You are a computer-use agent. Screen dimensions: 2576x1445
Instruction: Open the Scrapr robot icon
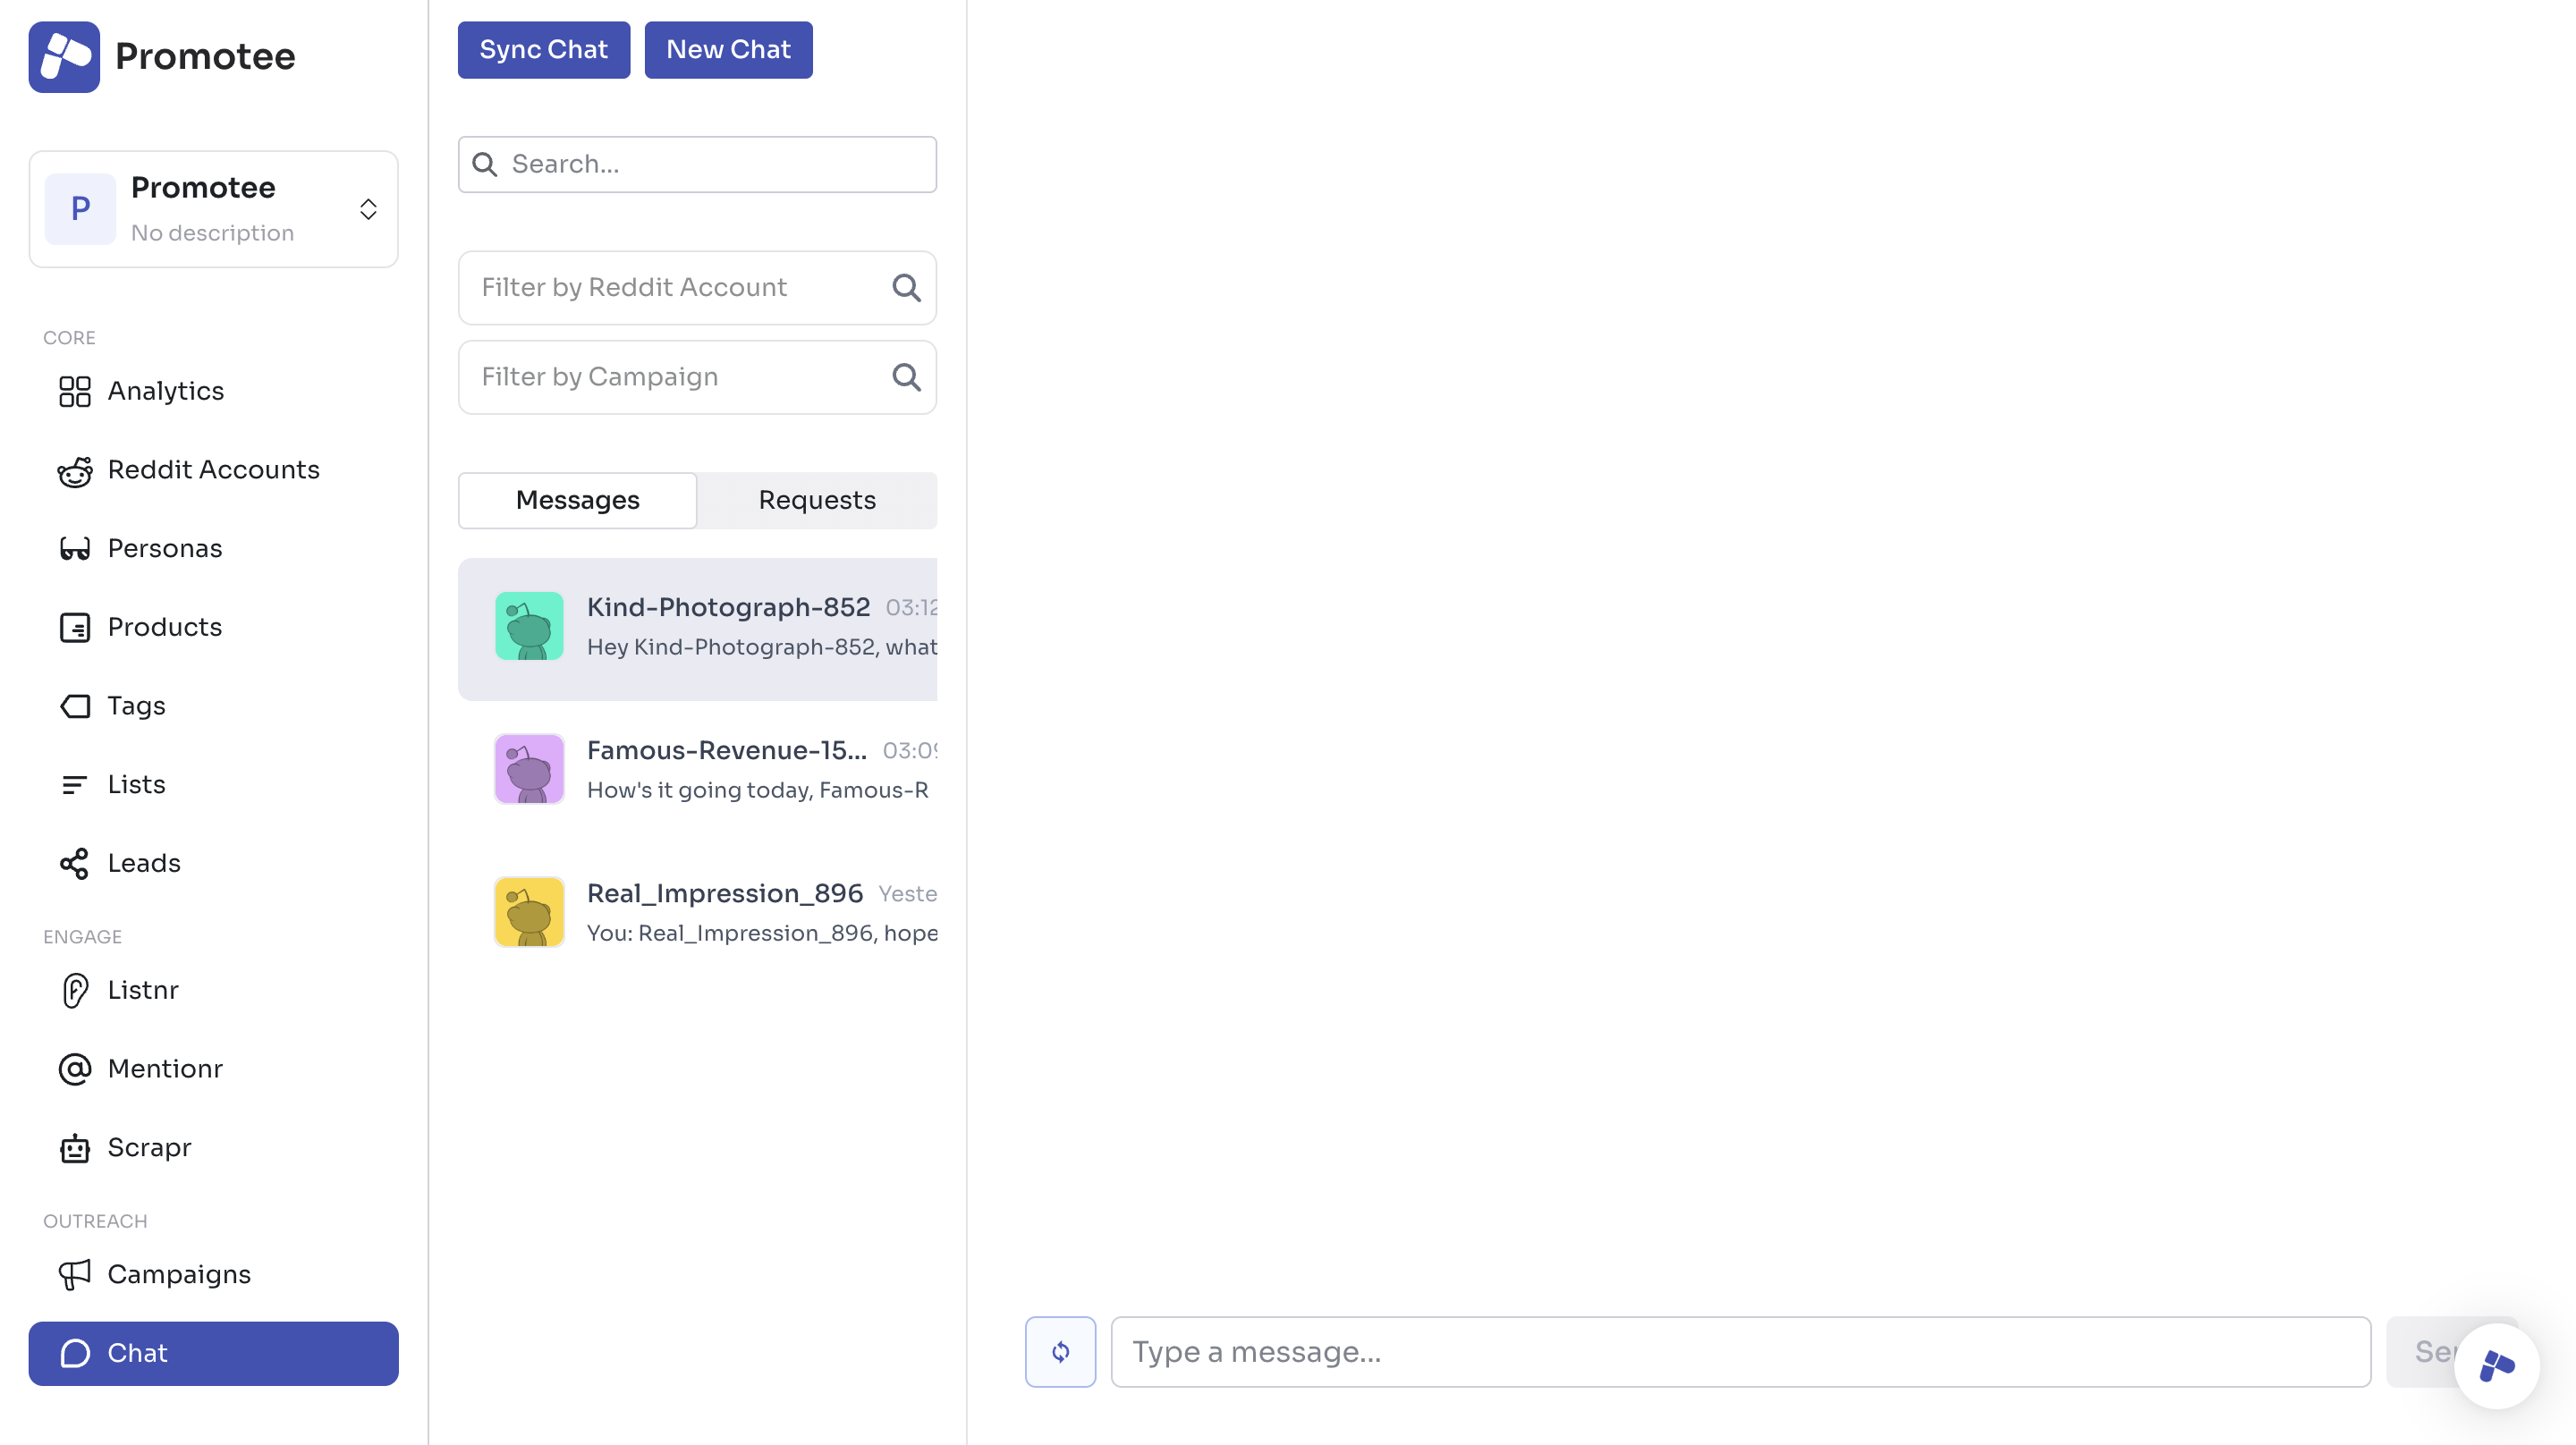click(75, 1148)
